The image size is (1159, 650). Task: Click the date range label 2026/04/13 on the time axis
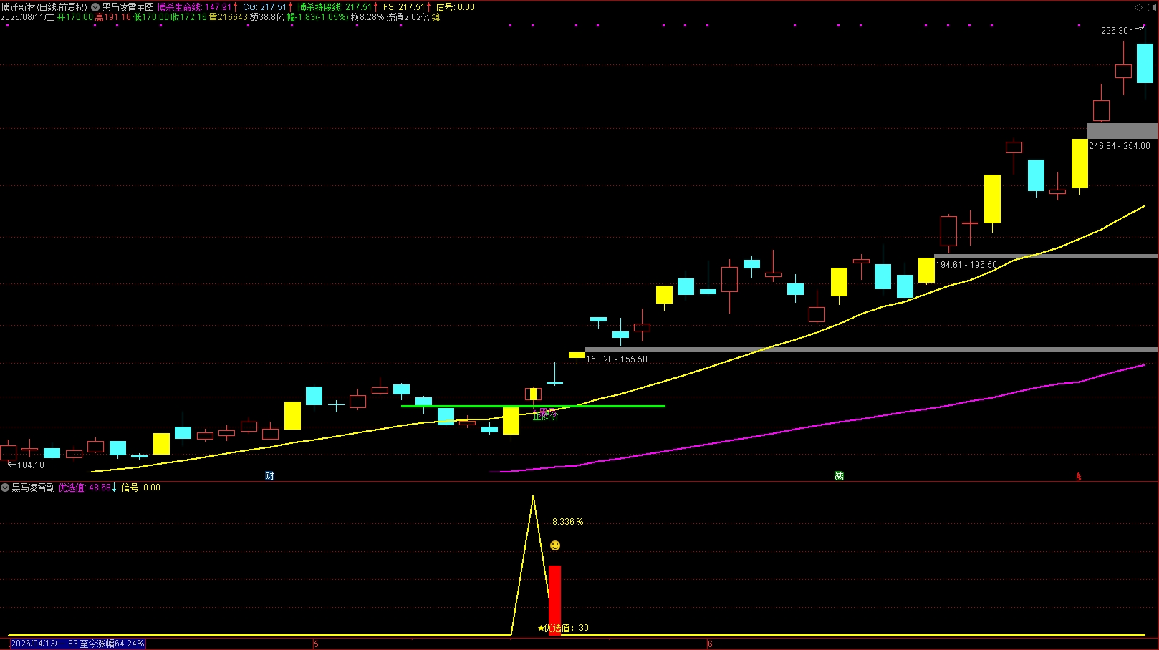77,644
